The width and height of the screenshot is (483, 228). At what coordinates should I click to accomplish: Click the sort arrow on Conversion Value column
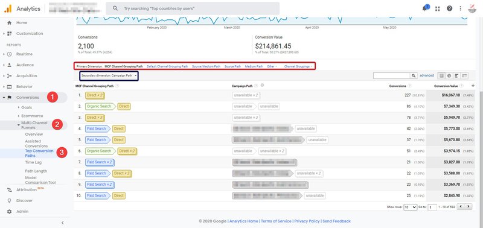(473, 86)
